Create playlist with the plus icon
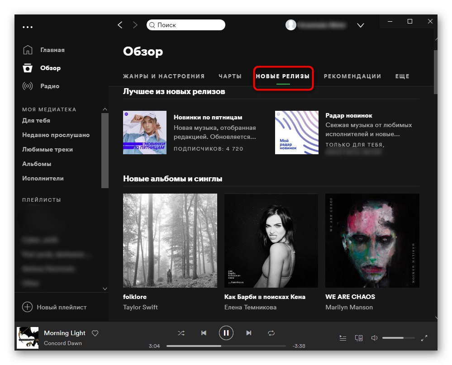Viewport: 452px width, 365px height. tap(28, 307)
